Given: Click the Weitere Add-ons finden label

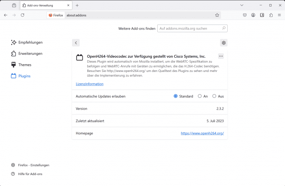Looking at the screenshot, I should 137,29.
